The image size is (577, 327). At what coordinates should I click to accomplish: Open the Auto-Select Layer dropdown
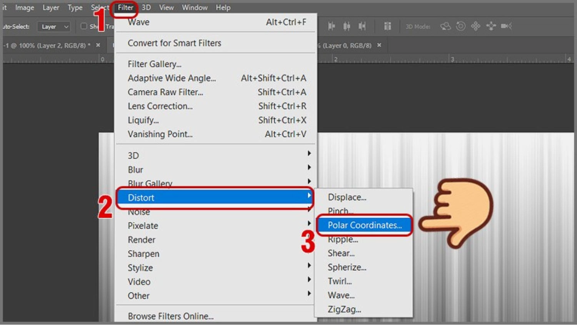[54, 27]
